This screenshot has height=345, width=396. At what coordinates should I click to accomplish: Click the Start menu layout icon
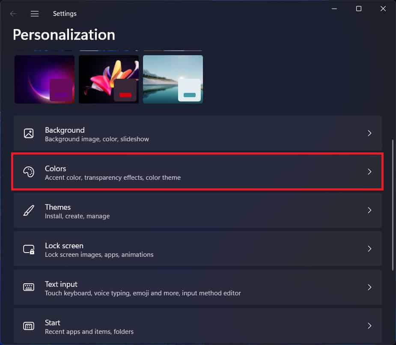[29, 326]
